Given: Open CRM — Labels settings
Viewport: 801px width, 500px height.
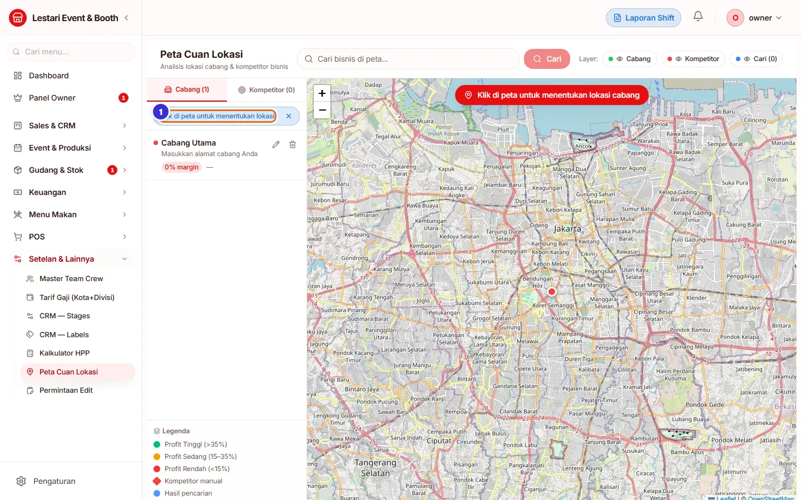Looking at the screenshot, I should click(x=78, y=335).
